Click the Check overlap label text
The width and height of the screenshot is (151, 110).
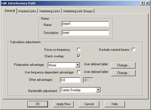(x=54, y=56)
